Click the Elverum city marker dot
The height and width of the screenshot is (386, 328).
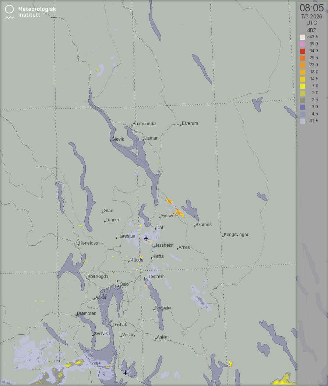[x=181, y=125]
